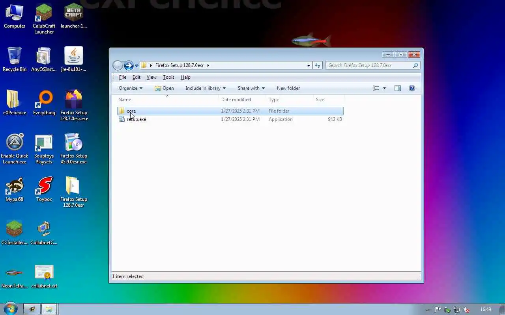Click the refresh button beside address bar
The image size is (505, 315).
pyautogui.click(x=318, y=65)
